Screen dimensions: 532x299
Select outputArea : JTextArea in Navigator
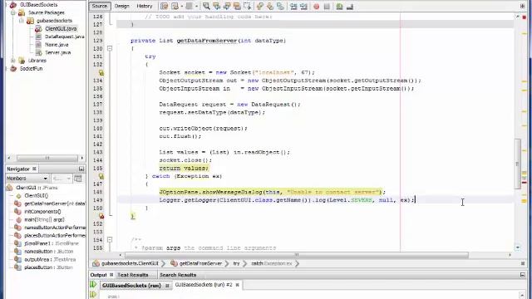pyautogui.click(x=50, y=259)
